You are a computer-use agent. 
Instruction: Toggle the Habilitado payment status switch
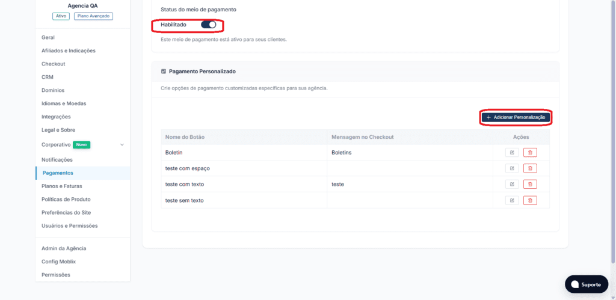(x=209, y=25)
